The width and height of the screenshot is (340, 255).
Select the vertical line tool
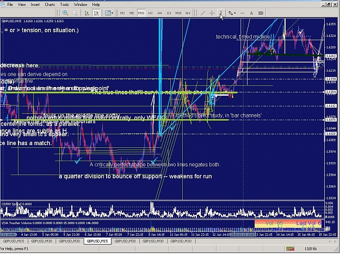[221, 13]
